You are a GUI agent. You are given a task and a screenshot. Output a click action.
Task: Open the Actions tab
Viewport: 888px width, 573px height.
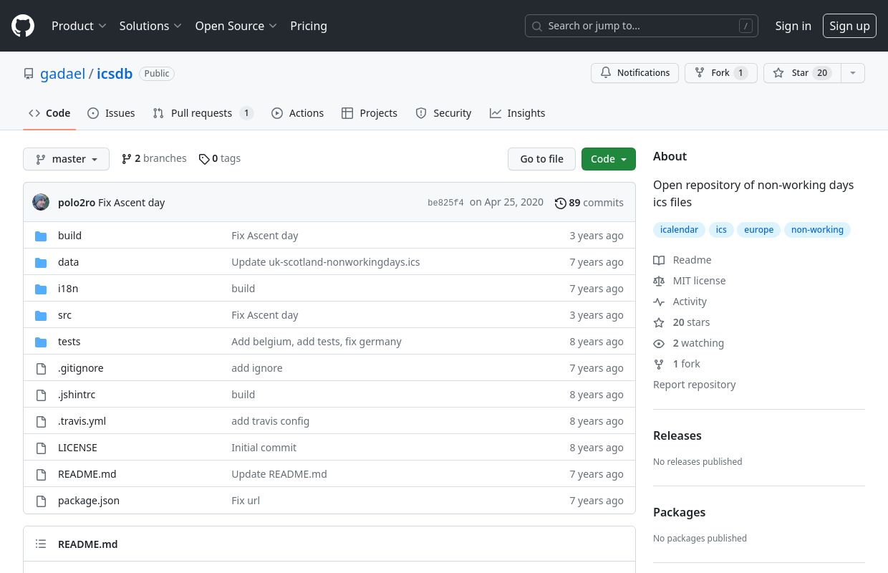click(297, 113)
